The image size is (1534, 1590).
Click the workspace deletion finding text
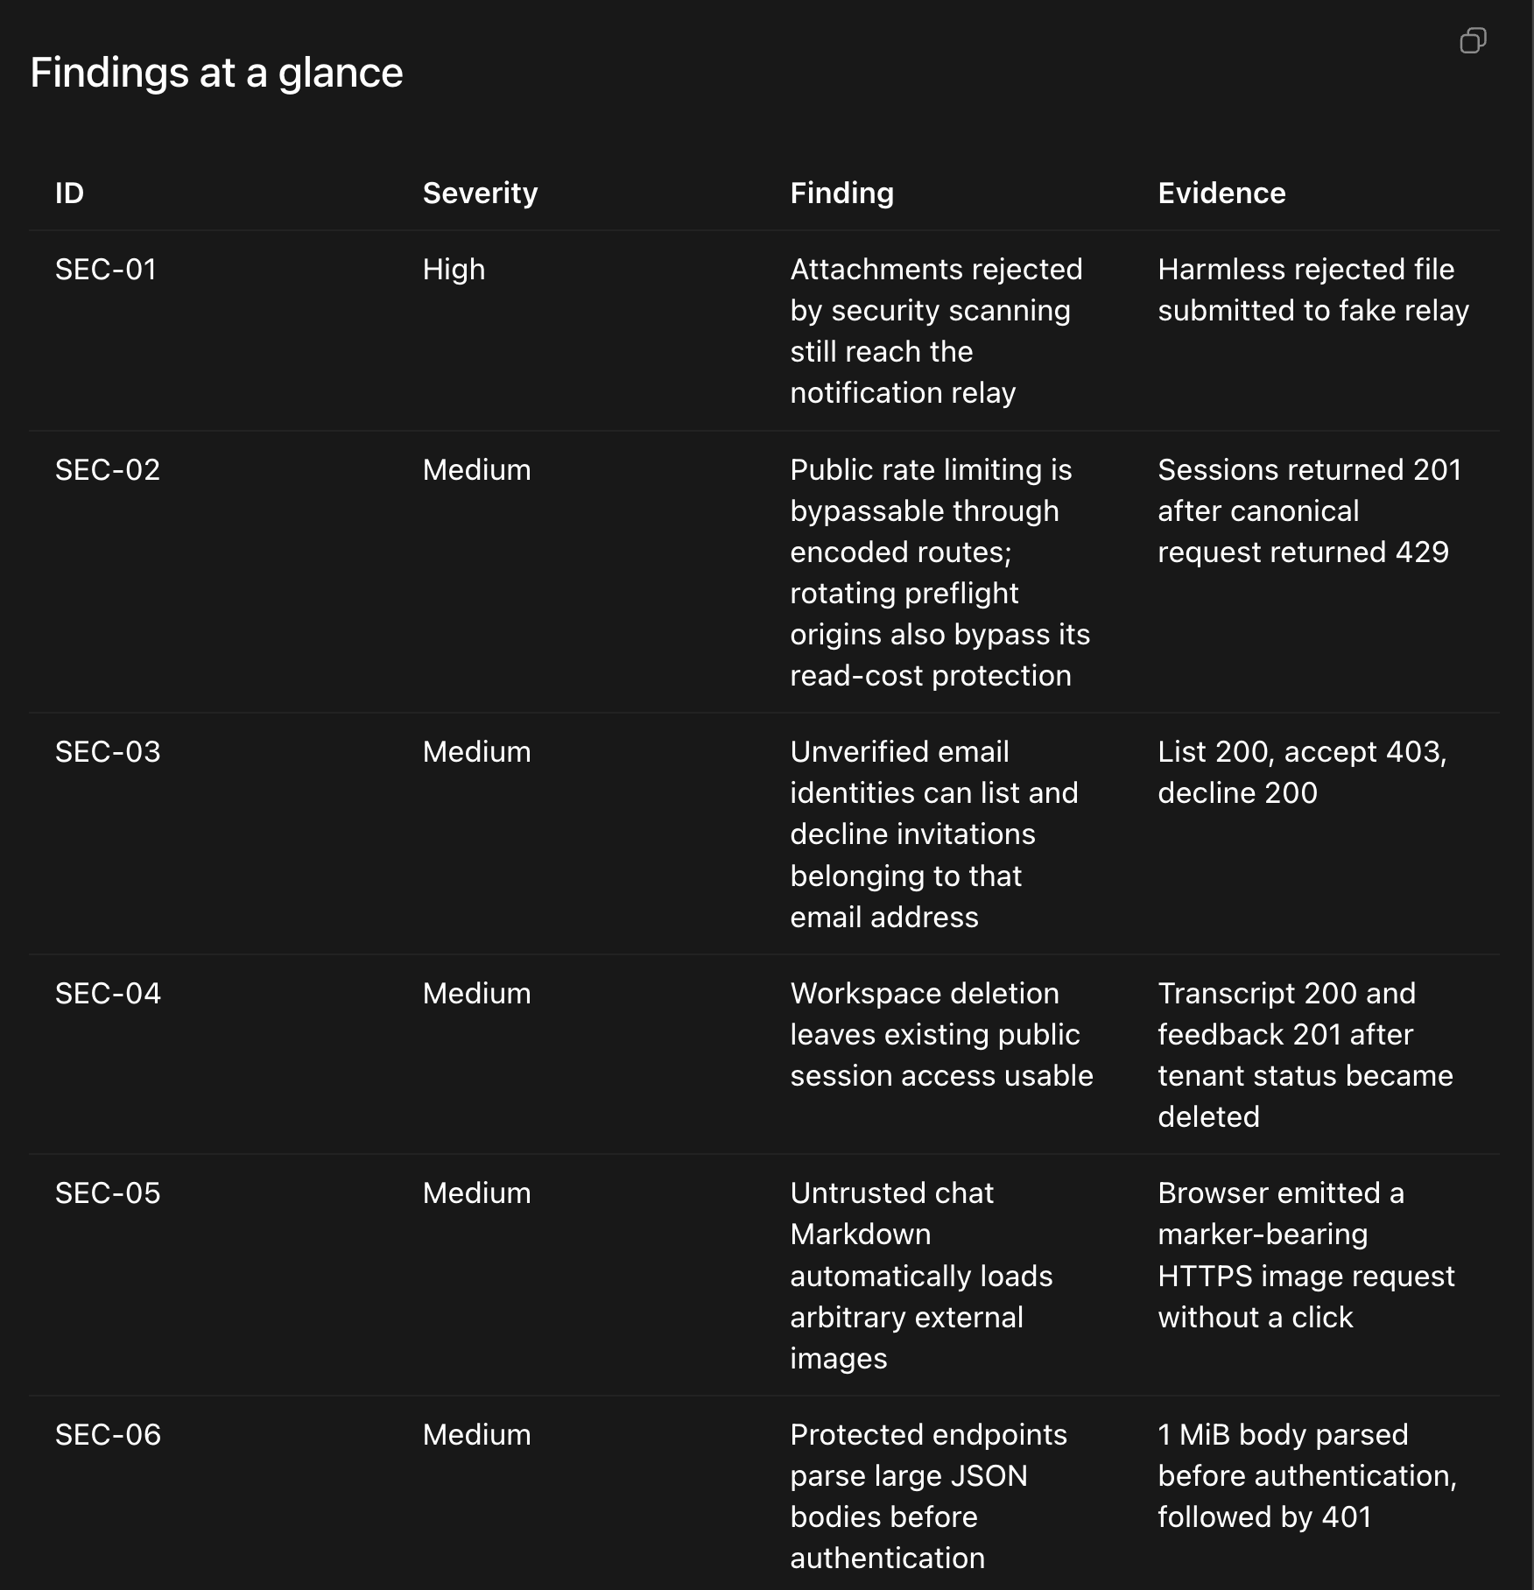point(941,1034)
